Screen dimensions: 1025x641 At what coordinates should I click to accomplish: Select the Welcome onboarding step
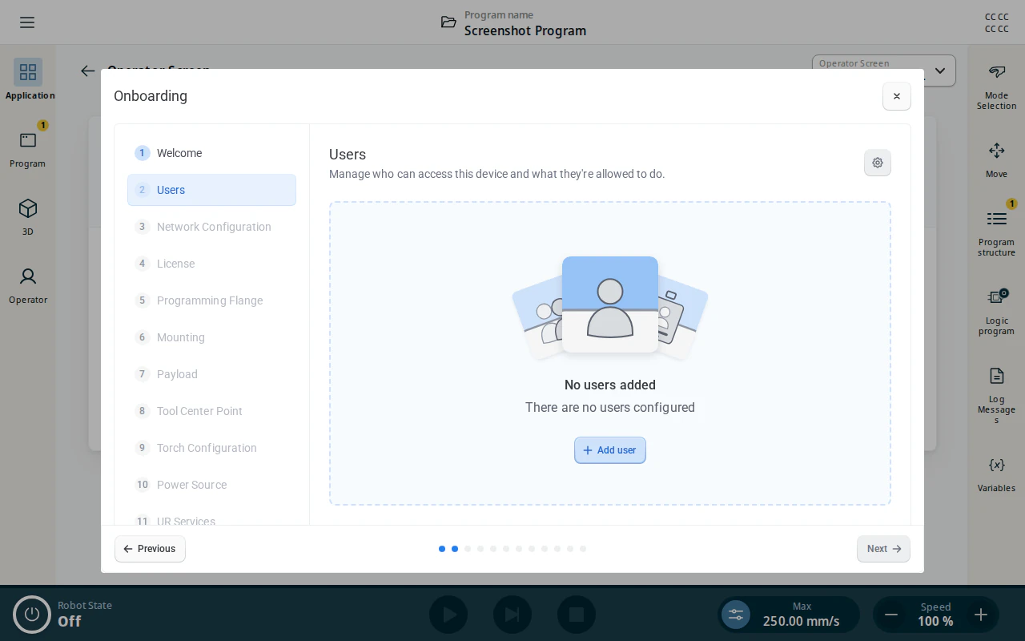click(x=211, y=153)
